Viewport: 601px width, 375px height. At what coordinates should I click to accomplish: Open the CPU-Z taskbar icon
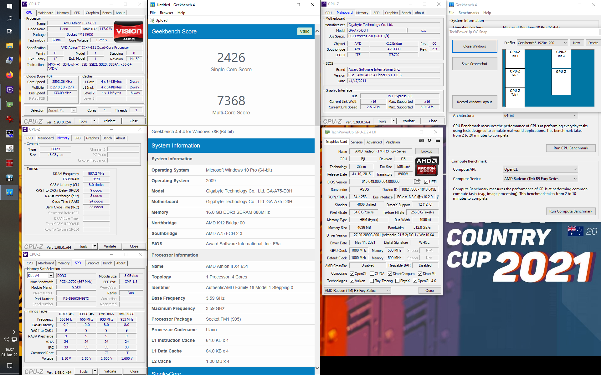pyautogui.click(x=9, y=90)
